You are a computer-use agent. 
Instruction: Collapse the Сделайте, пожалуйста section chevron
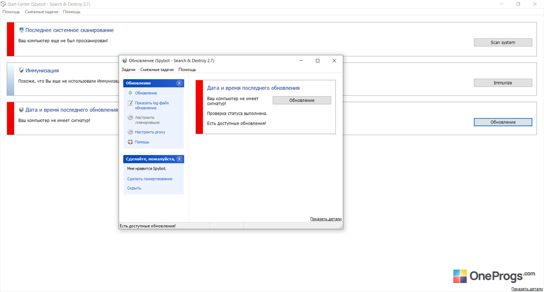point(179,159)
